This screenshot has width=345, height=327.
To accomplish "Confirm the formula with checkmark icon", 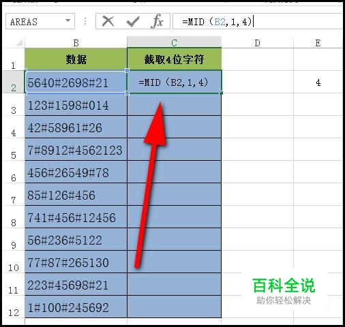I will pos(133,22).
